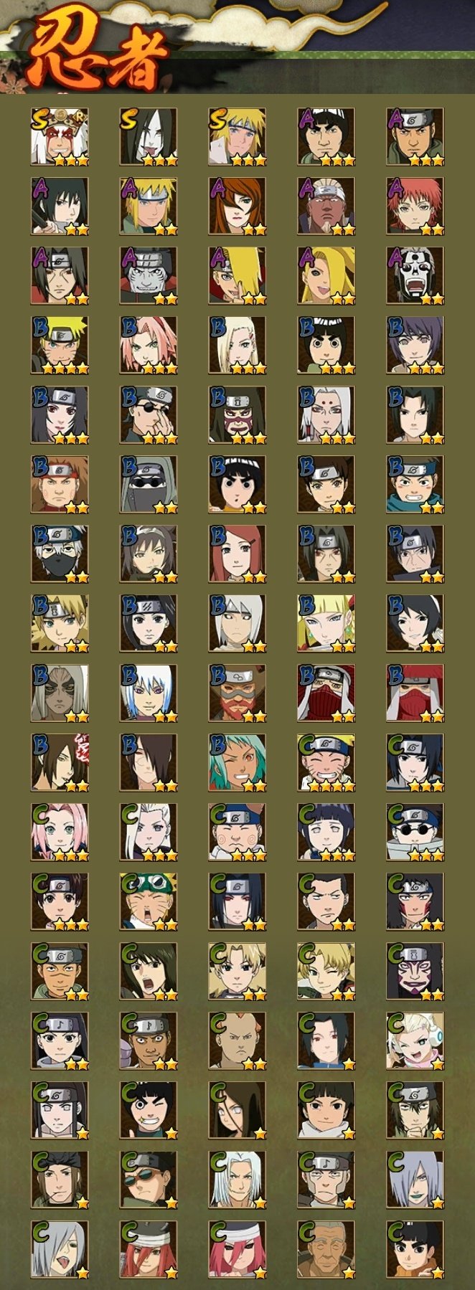Pick the B-rank hooded Kankuro with face paint
This screenshot has width=475, height=1290.
(237, 415)
